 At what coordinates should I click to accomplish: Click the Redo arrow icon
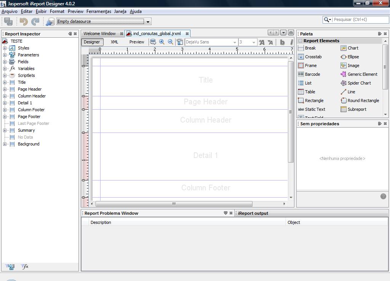[35, 22]
